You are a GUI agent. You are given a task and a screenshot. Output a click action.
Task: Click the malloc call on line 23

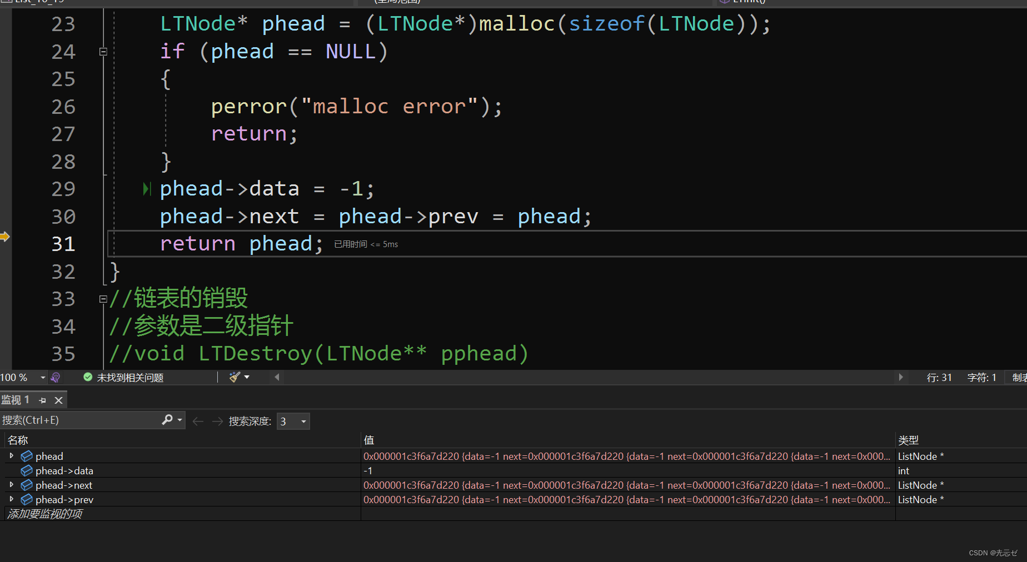[517, 24]
